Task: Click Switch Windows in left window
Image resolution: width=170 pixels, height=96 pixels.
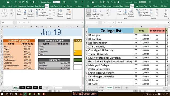Action: point(60,13)
